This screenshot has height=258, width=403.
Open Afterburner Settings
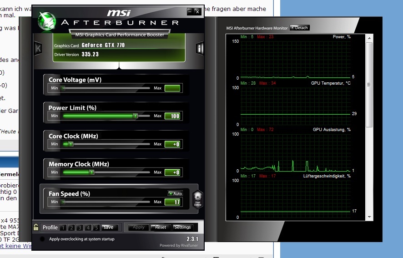click(x=182, y=227)
